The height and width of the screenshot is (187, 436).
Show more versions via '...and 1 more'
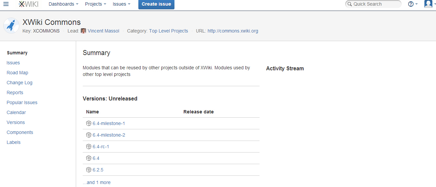coord(97,182)
